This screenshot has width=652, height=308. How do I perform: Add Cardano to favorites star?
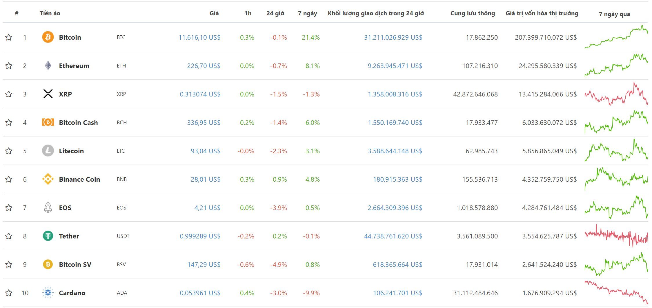[9, 293]
